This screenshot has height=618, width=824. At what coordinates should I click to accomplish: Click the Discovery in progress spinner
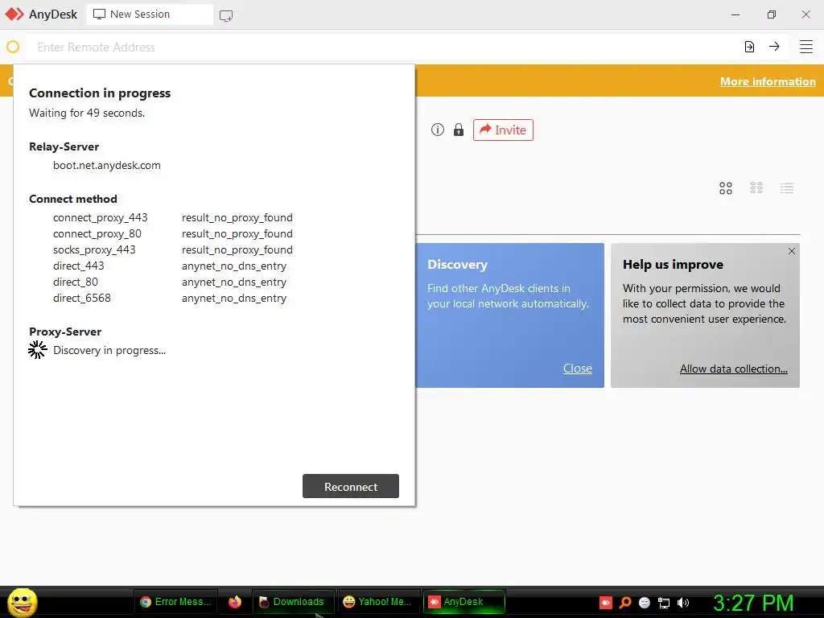(37, 350)
